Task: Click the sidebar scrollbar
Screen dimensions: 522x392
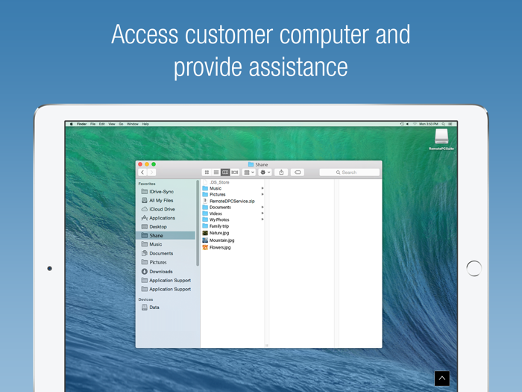Action: coord(198,223)
